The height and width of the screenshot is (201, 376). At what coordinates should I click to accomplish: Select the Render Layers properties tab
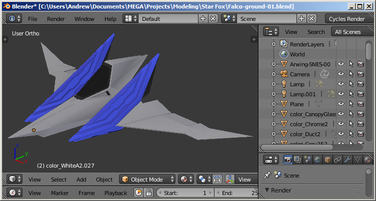point(297,160)
